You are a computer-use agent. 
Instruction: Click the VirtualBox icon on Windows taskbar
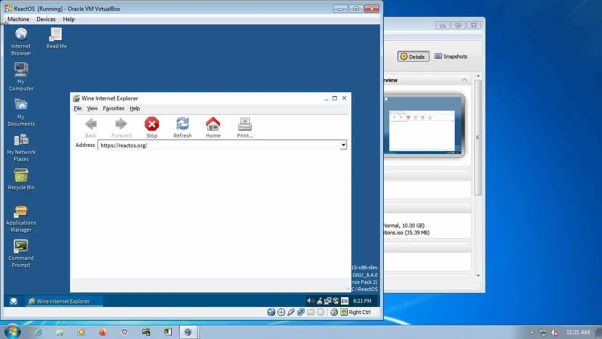pyautogui.click(x=188, y=332)
